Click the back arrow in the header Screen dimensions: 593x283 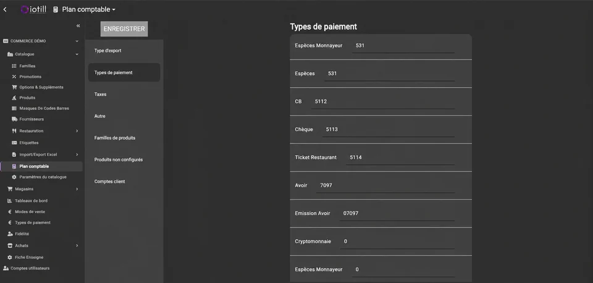coord(5,10)
